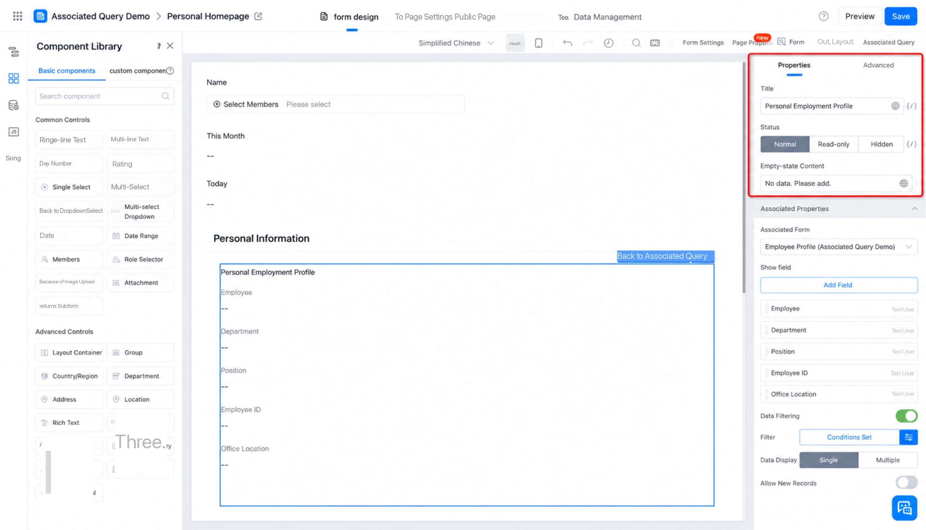Click the Save button
The height and width of the screenshot is (530, 926).
coord(901,16)
